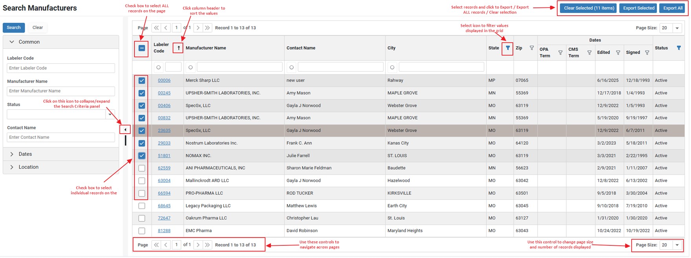Screen dimensions: 691x258
Task: Click the Zip column filter icon
Action: [x=532, y=48]
